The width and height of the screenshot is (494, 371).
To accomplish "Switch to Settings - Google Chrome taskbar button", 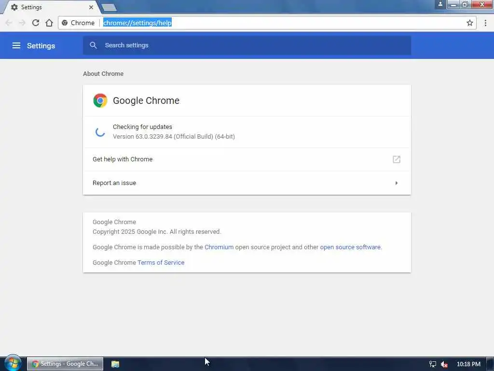I will pyautogui.click(x=65, y=364).
